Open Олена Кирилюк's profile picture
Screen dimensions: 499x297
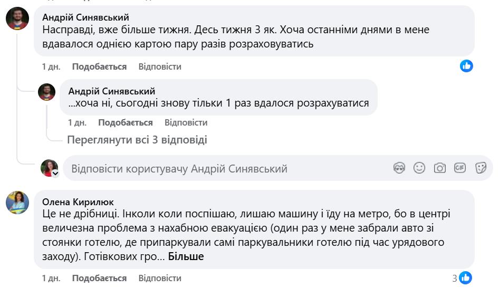17,202
